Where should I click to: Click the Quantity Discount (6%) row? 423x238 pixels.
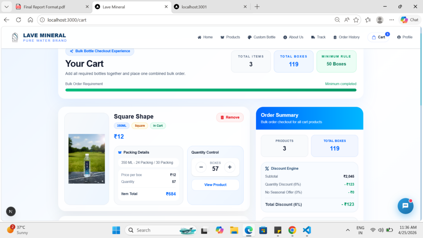(x=309, y=184)
